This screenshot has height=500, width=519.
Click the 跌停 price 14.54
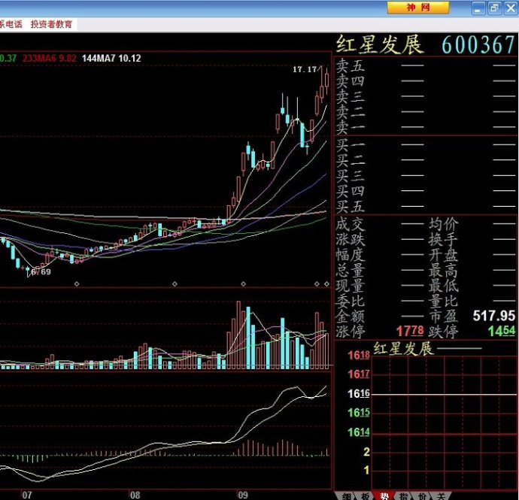[x=502, y=331]
